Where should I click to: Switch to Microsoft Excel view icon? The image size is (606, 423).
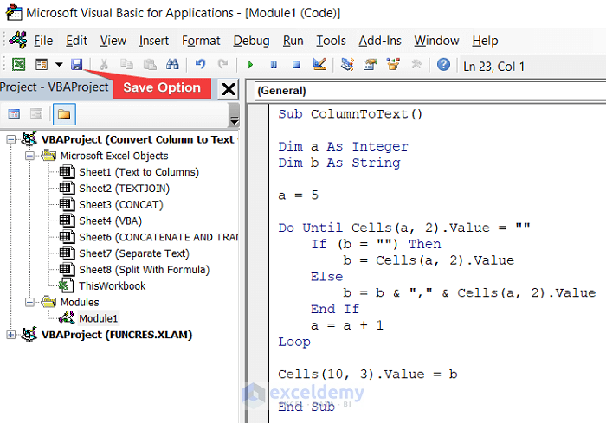(18, 65)
